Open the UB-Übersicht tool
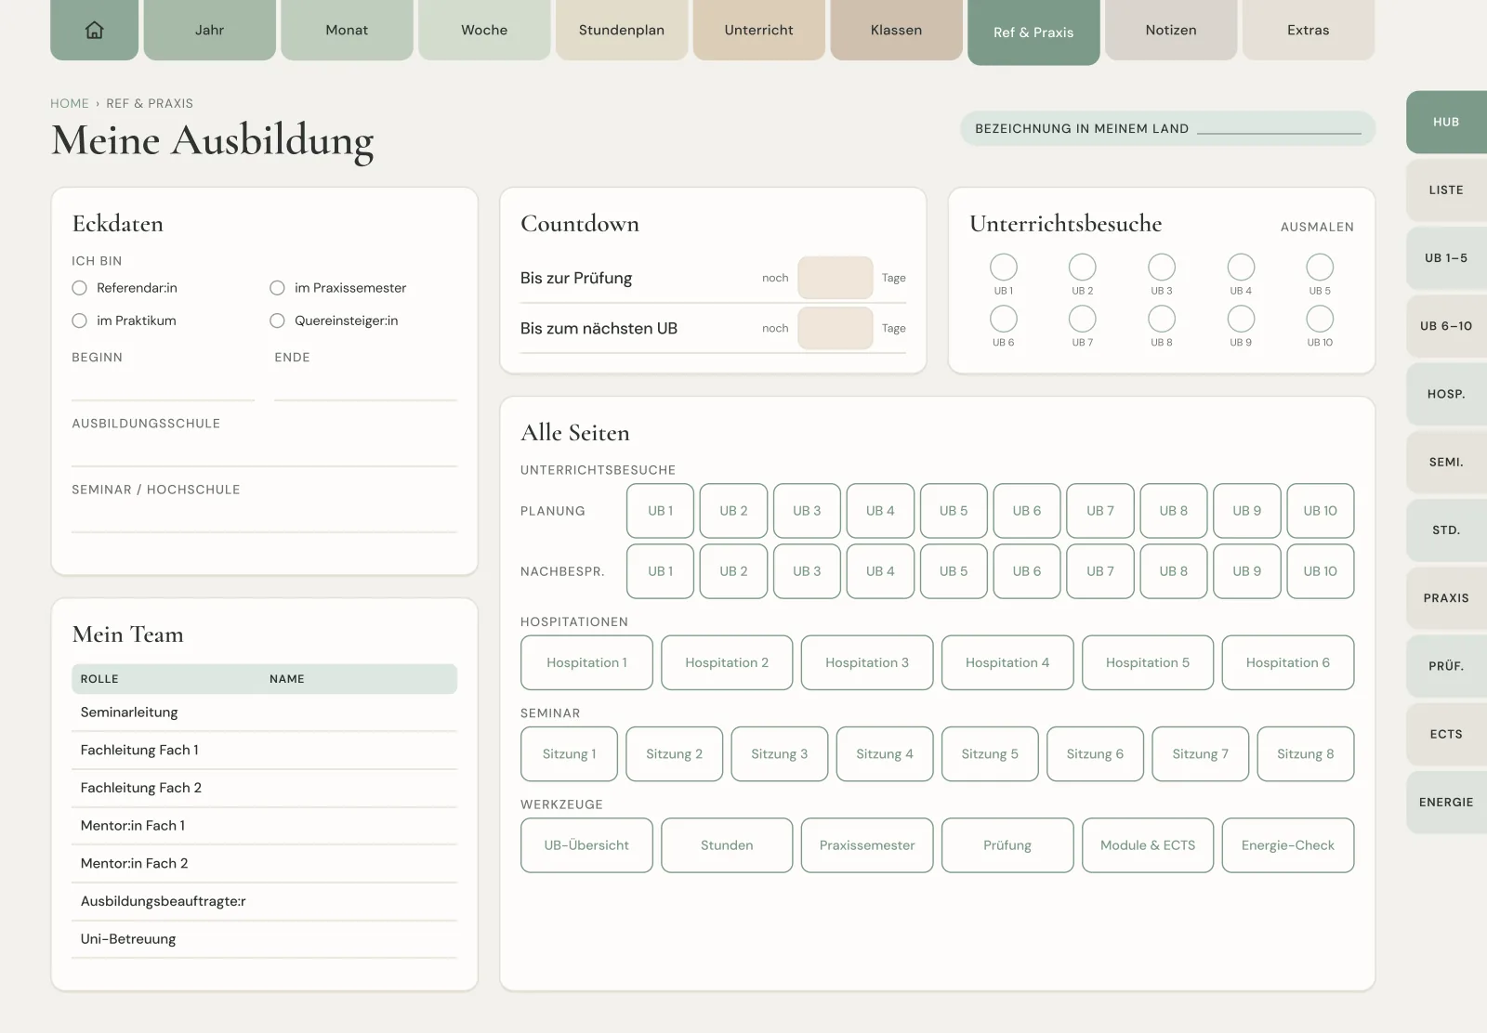The image size is (1487, 1033). coord(586,845)
